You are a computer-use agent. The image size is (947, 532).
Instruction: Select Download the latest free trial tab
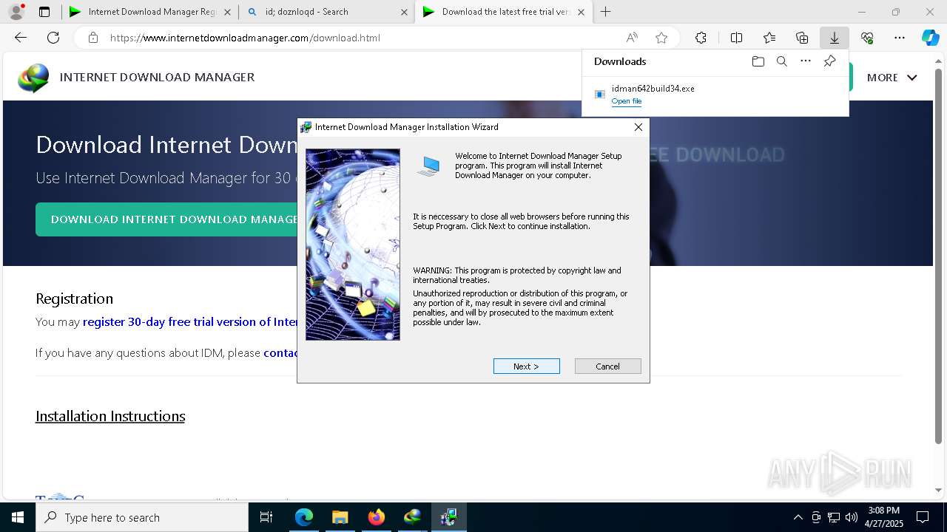click(505, 12)
